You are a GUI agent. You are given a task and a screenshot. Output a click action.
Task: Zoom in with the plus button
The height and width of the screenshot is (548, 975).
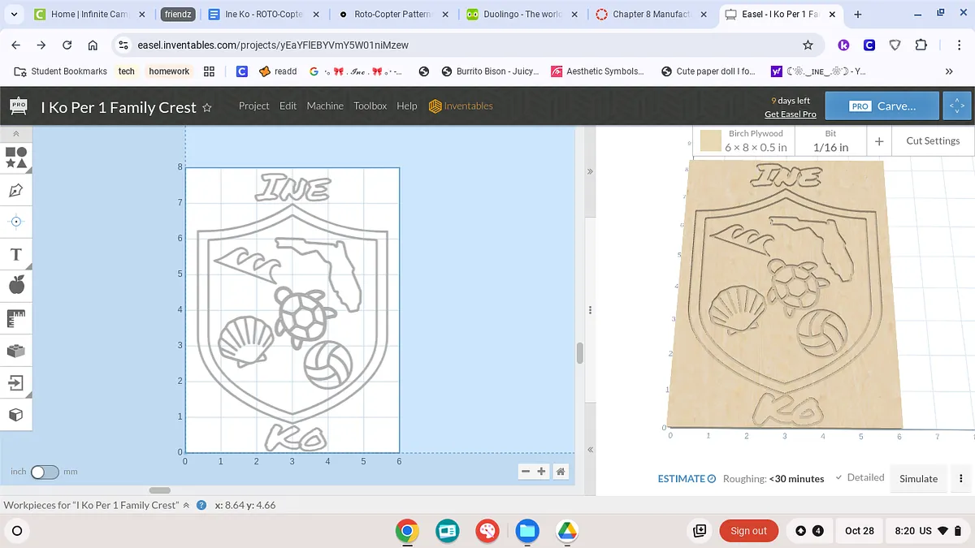point(541,472)
